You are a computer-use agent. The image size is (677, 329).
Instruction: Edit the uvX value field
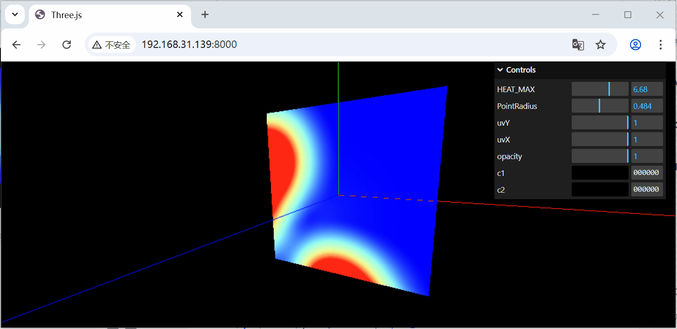point(647,140)
